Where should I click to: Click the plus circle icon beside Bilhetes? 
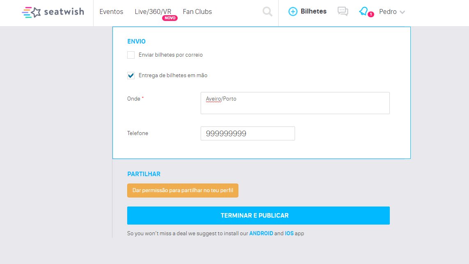pyautogui.click(x=293, y=11)
